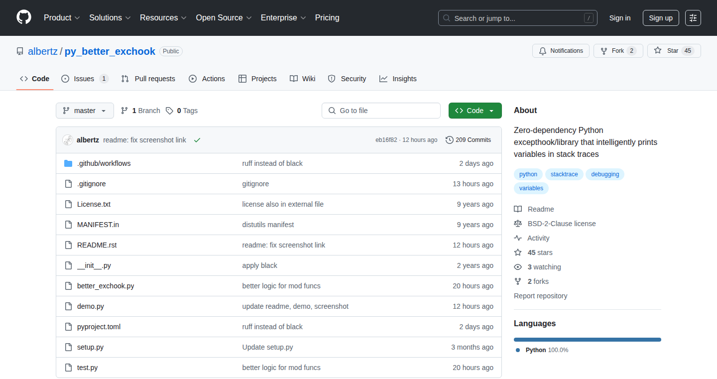
Task: Switch to the Projects tab
Action: pyautogui.click(x=257, y=79)
